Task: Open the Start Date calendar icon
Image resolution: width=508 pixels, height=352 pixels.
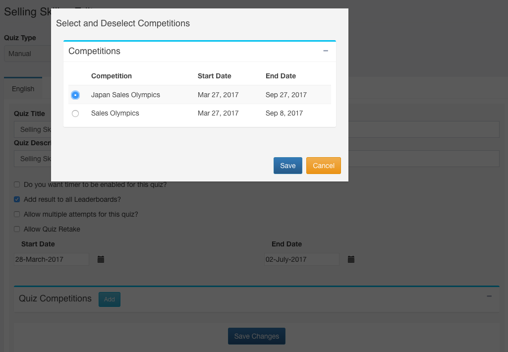Action: click(101, 259)
